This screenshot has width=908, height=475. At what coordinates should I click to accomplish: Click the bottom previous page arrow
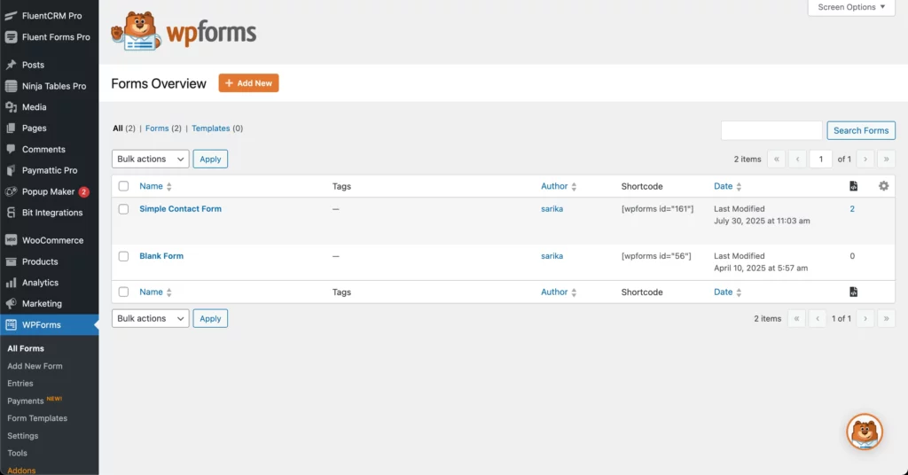[x=817, y=318]
